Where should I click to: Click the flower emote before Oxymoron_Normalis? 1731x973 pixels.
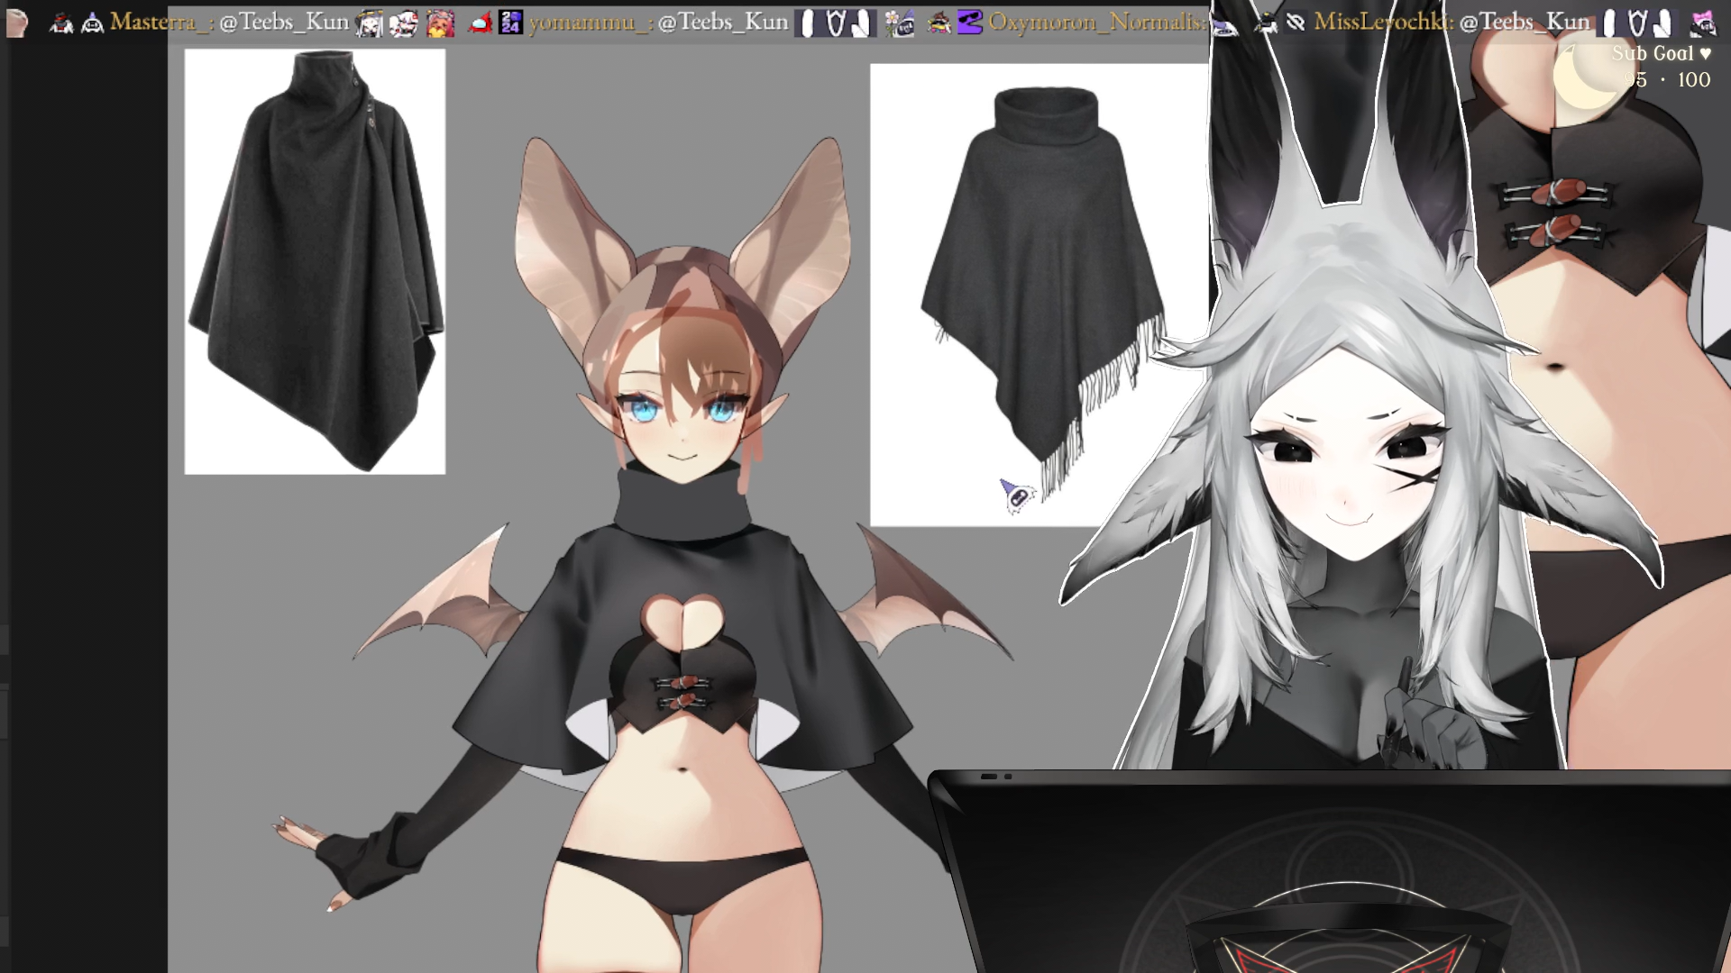899,23
